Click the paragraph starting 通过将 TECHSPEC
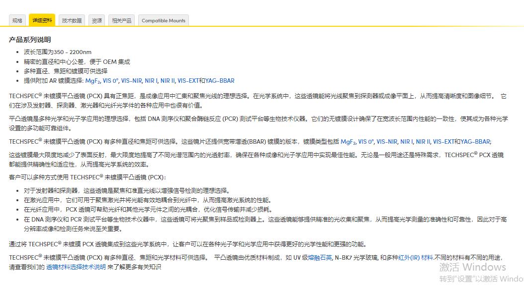 point(188,244)
